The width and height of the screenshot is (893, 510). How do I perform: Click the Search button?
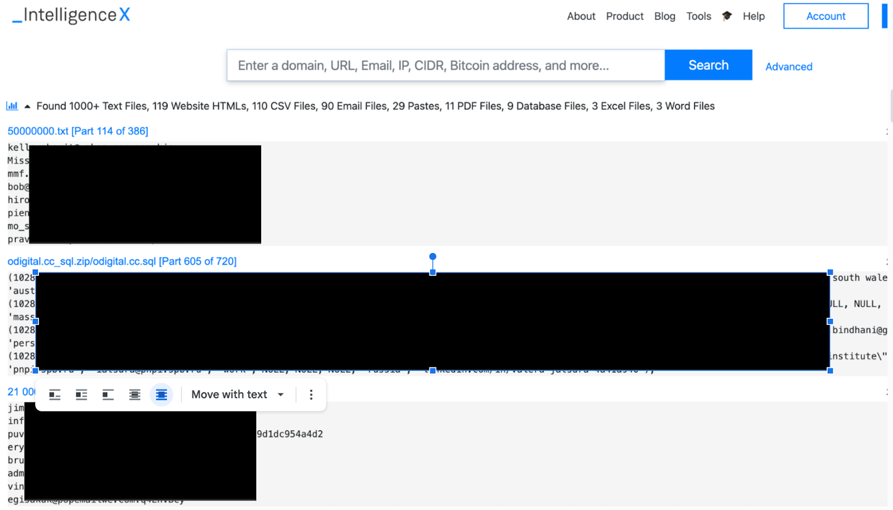click(x=708, y=65)
